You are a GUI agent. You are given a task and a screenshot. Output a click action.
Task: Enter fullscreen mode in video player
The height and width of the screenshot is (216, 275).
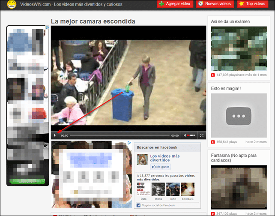click(202, 135)
